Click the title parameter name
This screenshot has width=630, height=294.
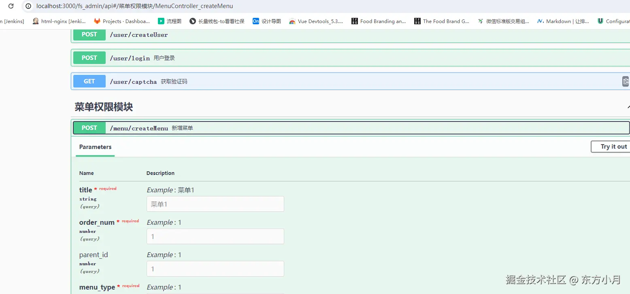click(85, 190)
